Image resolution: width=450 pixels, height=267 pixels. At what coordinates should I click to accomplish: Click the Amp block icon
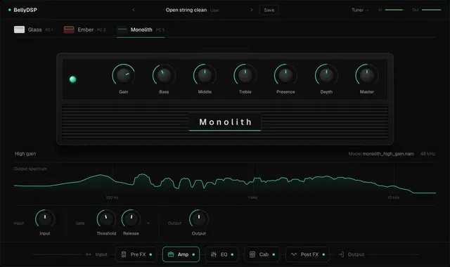(171, 254)
